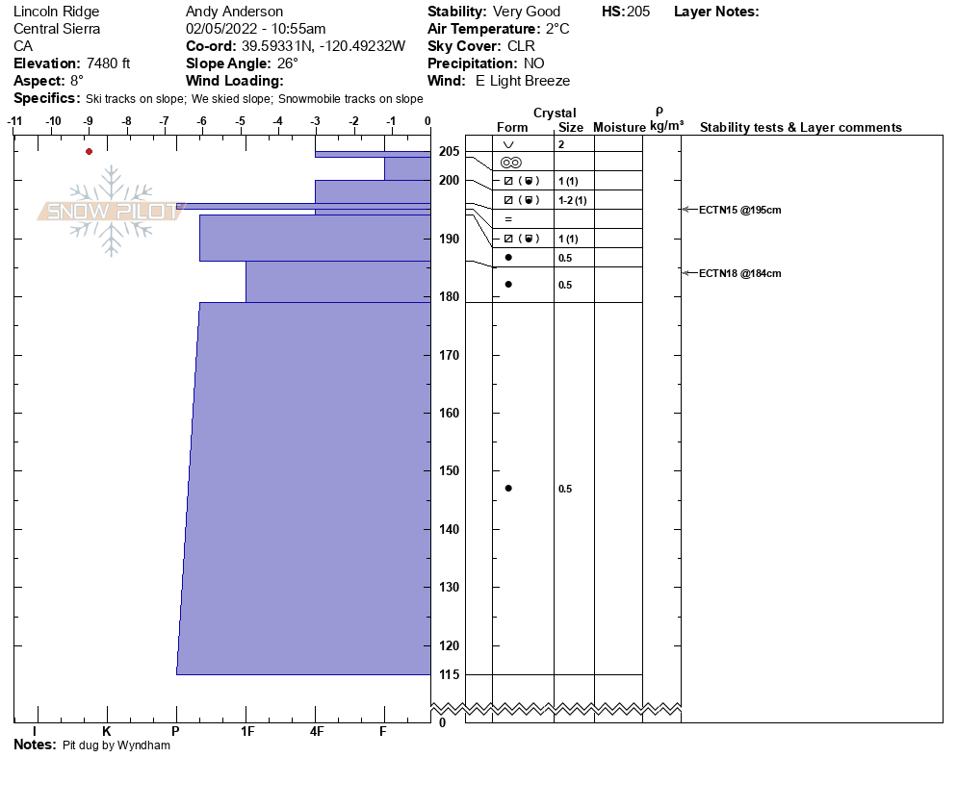Select the ECTN18 @184cm test label
The height and width of the screenshot is (808, 957).
point(739,273)
